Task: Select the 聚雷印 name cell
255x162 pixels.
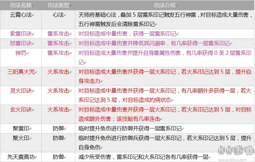Action: 21,128
